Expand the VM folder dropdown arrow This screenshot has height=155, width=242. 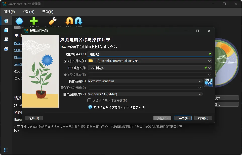pos(209,61)
